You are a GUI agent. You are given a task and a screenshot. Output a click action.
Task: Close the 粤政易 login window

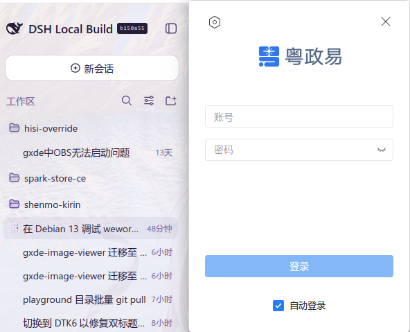click(386, 21)
